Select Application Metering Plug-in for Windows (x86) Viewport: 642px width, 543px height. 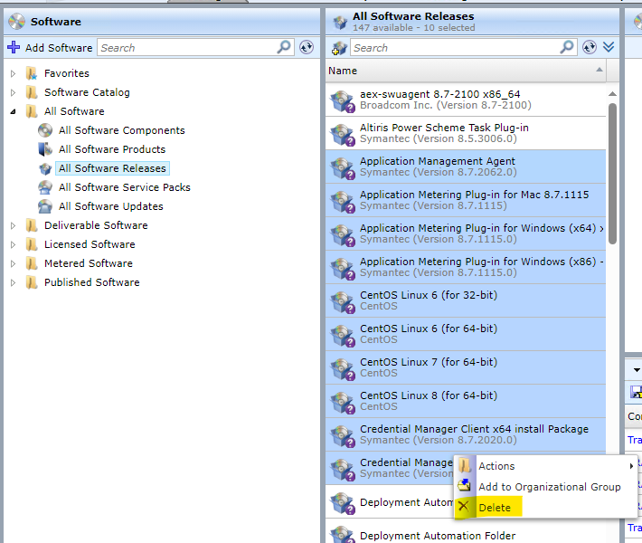466,268
